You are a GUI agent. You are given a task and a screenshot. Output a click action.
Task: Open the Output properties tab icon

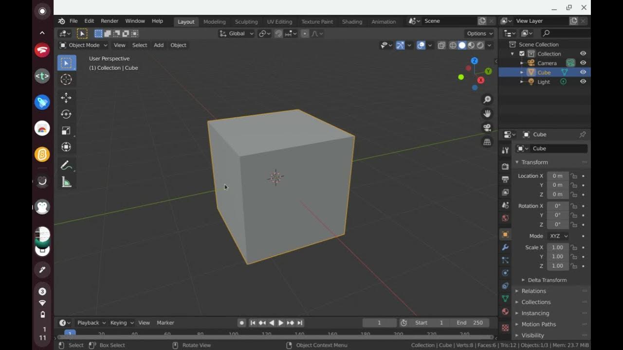[x=505, y=179]
